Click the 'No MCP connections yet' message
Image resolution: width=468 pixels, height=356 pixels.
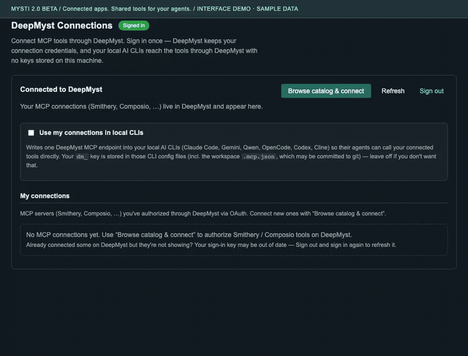[x=189, y=235]
